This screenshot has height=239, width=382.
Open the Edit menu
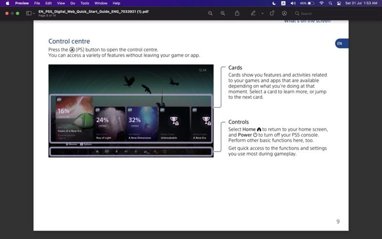49,3
